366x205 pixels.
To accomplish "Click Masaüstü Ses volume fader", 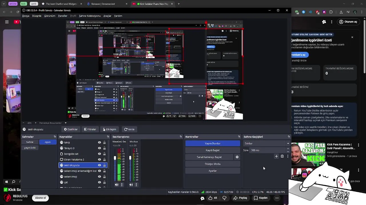I will point(115,158).
